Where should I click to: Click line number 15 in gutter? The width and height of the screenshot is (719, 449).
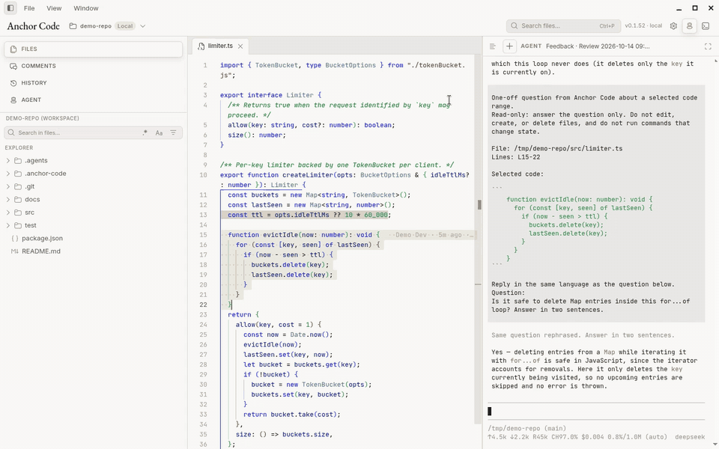(203, 235)
